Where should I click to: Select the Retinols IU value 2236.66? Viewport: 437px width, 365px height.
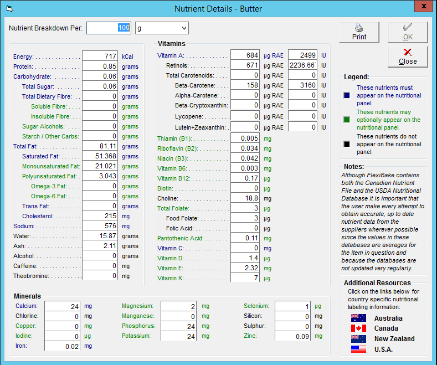click(x=302, y=65)
